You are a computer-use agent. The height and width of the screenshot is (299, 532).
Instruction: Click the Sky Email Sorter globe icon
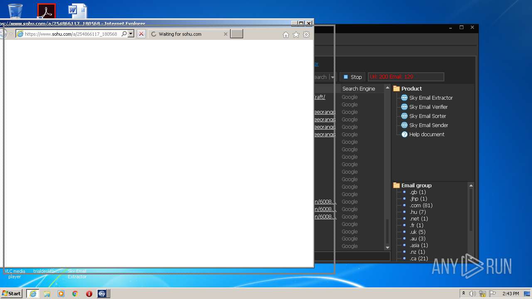[404, 116]
